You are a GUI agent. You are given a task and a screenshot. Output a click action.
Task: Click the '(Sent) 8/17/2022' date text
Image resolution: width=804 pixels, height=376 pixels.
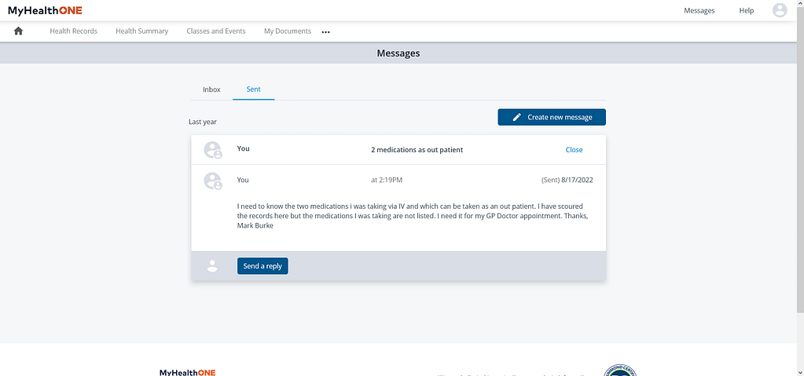click(567, 181)
